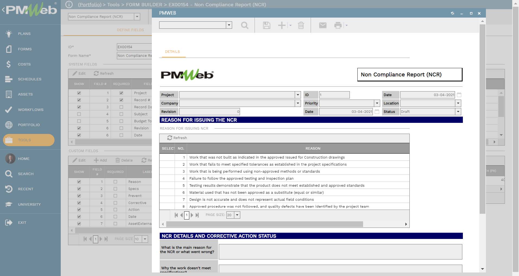Select reason row 4 testing and inspection plan
Viewport: 519px width, 276px height.
[x=284, y=178]
